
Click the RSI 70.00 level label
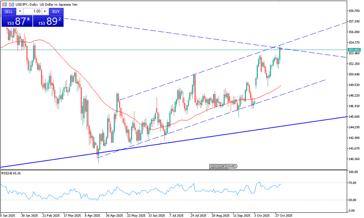pyautogui.click(x=353, y=183)
